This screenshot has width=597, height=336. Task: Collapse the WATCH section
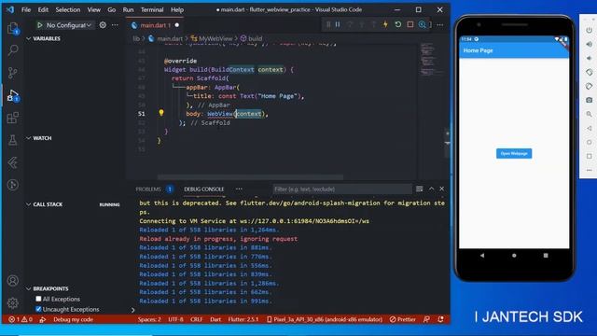[x=28, y=138]
